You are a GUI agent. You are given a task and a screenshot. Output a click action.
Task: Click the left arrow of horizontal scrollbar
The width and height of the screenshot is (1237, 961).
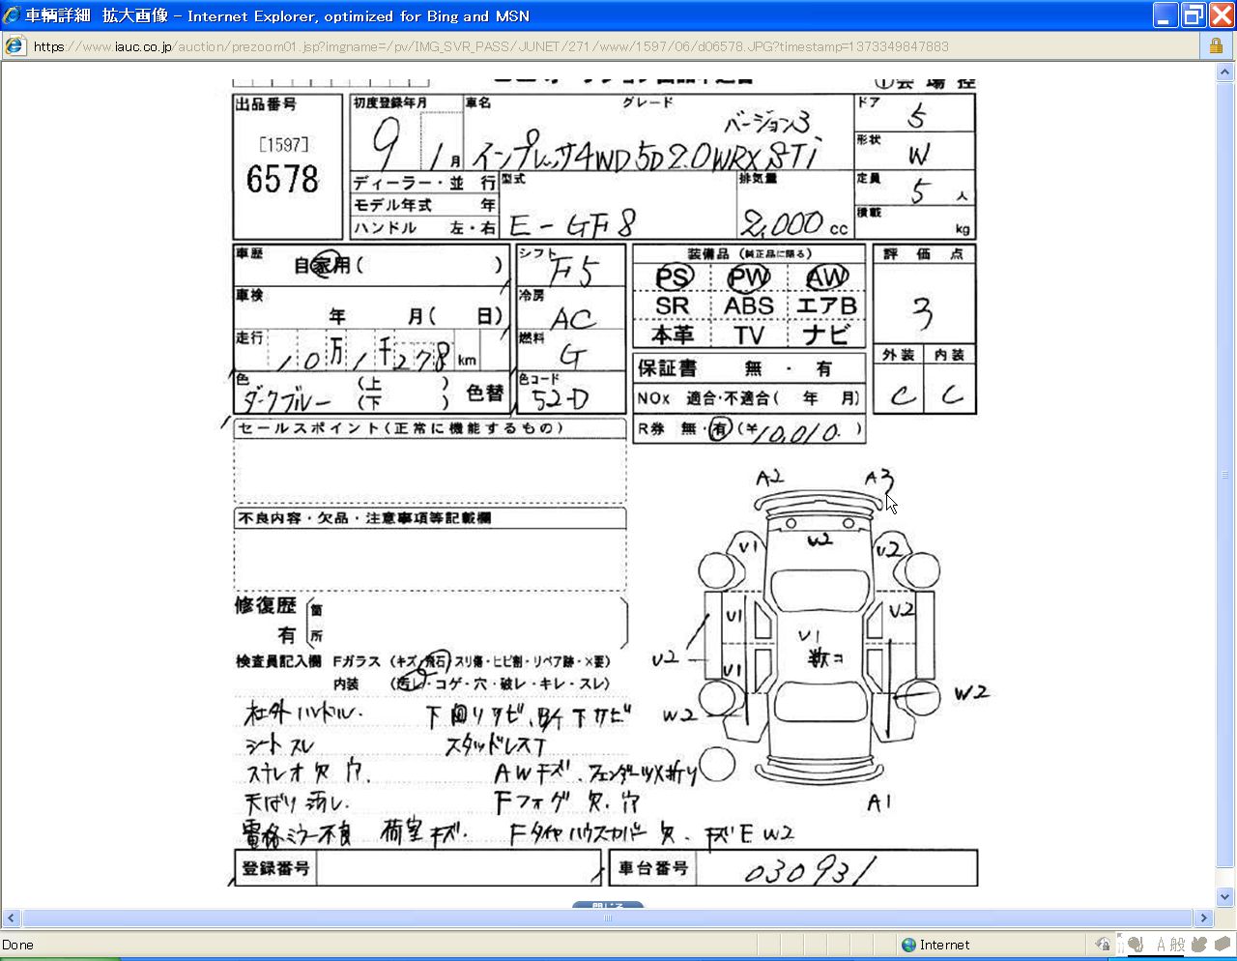pyautogui.click(x=12, y=917)
